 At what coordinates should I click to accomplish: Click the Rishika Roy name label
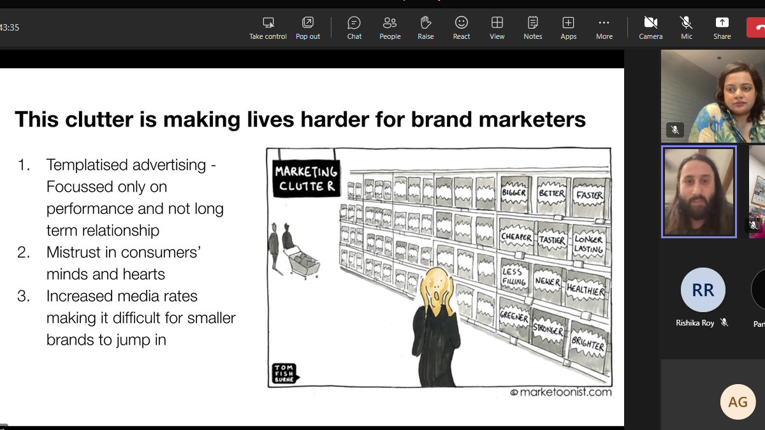point(695,323)
